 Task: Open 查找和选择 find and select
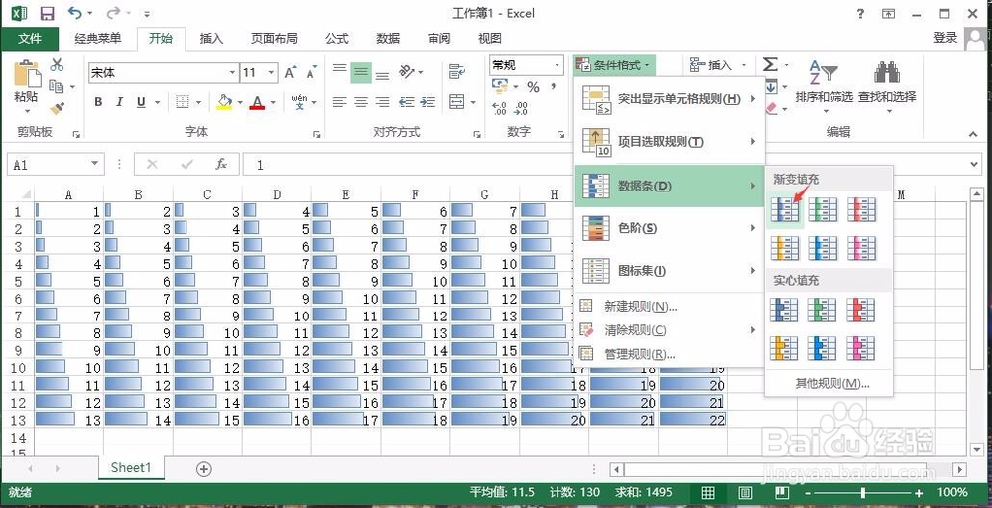pos(887,87)
